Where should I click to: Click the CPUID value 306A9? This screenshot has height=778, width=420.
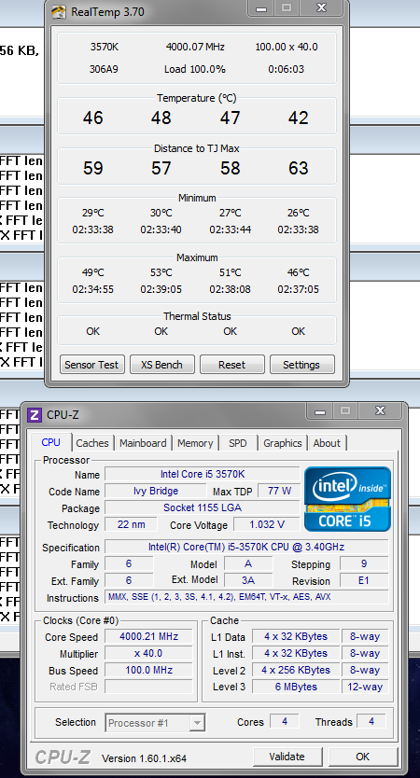coord(104,69)
